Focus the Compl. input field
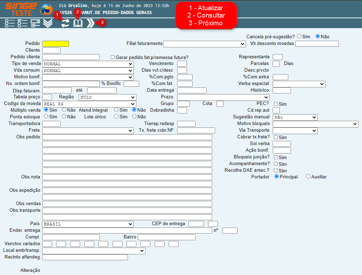Viewport: 362px width, 275px height. [71, 237]
